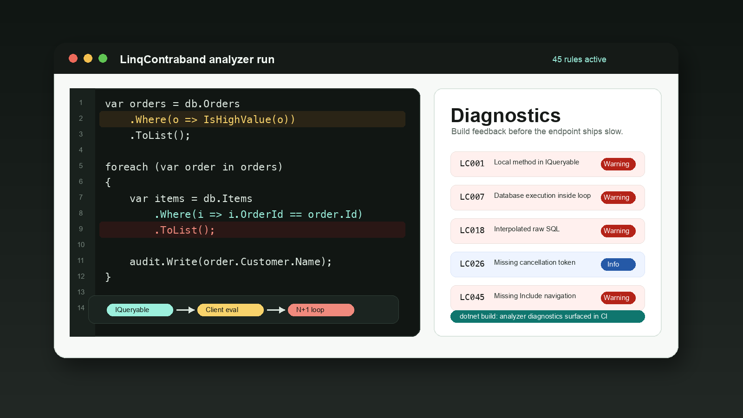Click line number 11 in the gutter
This screenshot has height=418, width=743.
[81, 261]
